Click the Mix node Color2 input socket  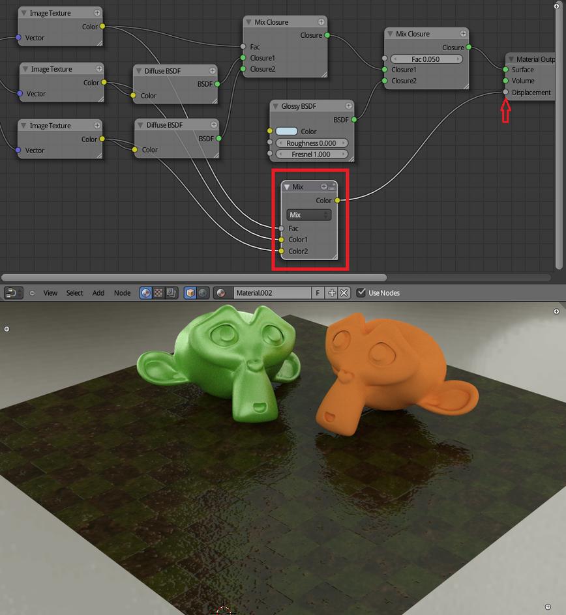point(281,251)
